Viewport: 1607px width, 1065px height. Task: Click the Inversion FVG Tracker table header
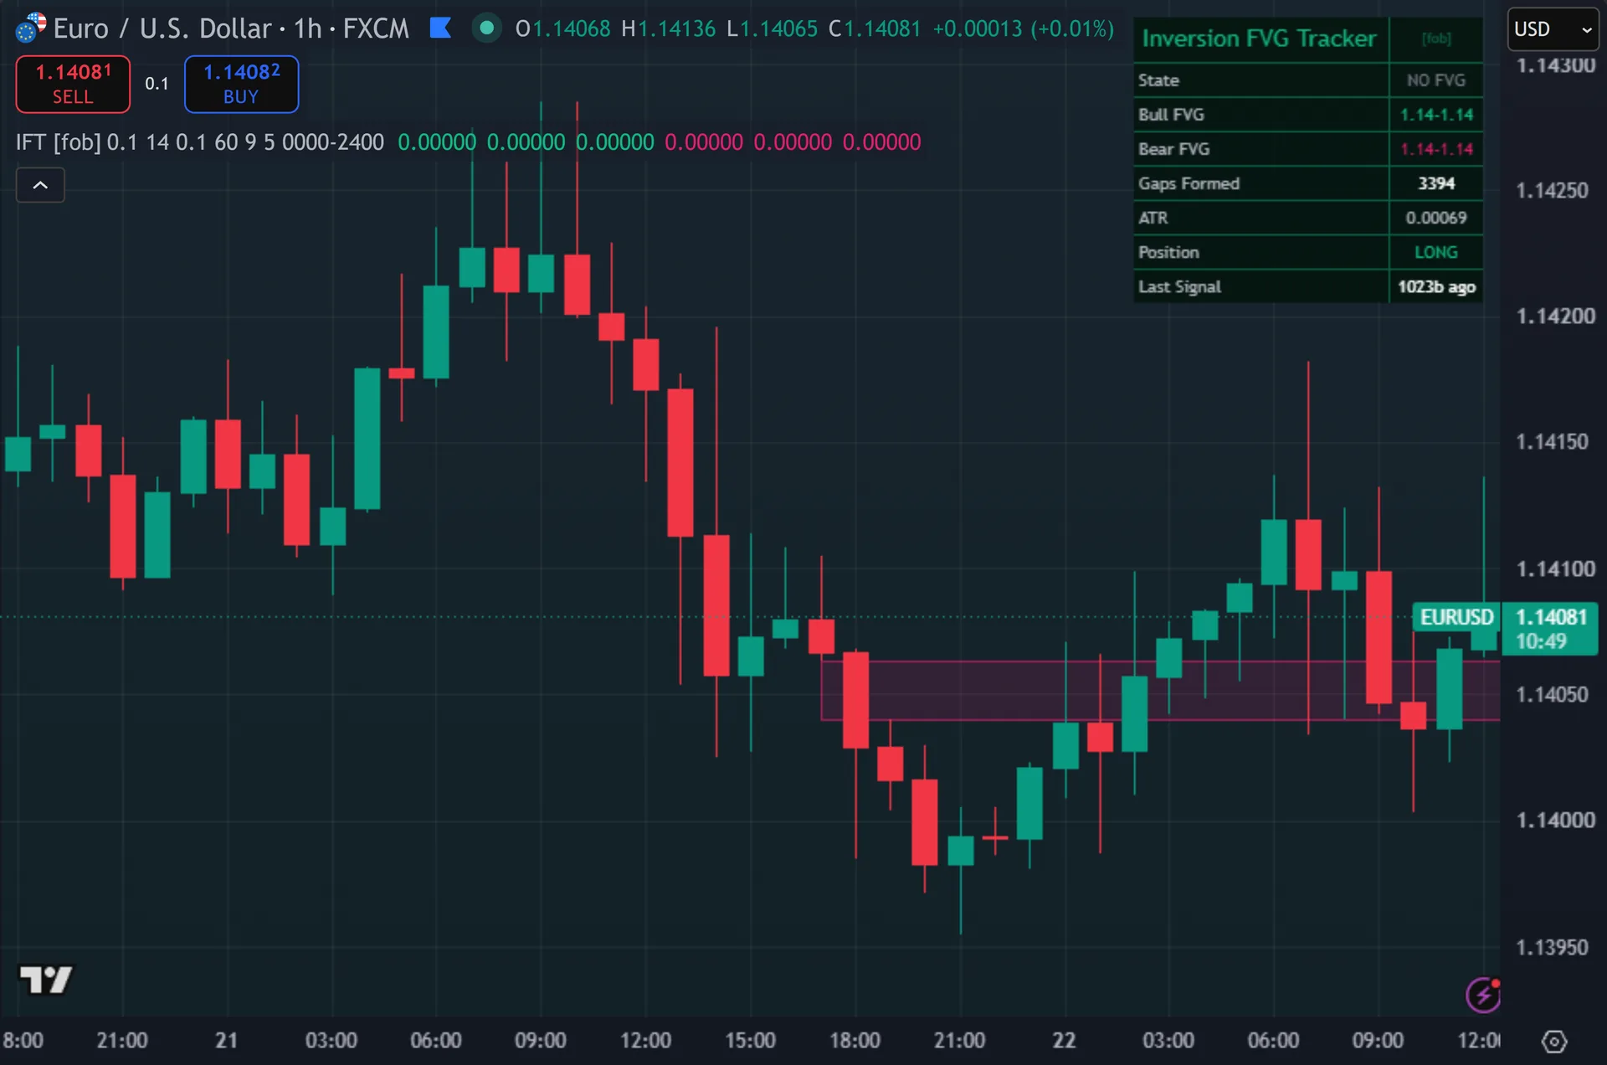(1260, 39)
